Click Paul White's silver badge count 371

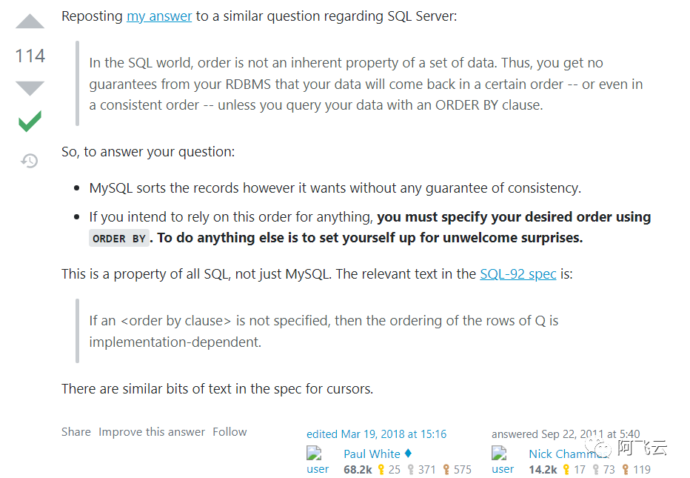[x=427, y=470]
